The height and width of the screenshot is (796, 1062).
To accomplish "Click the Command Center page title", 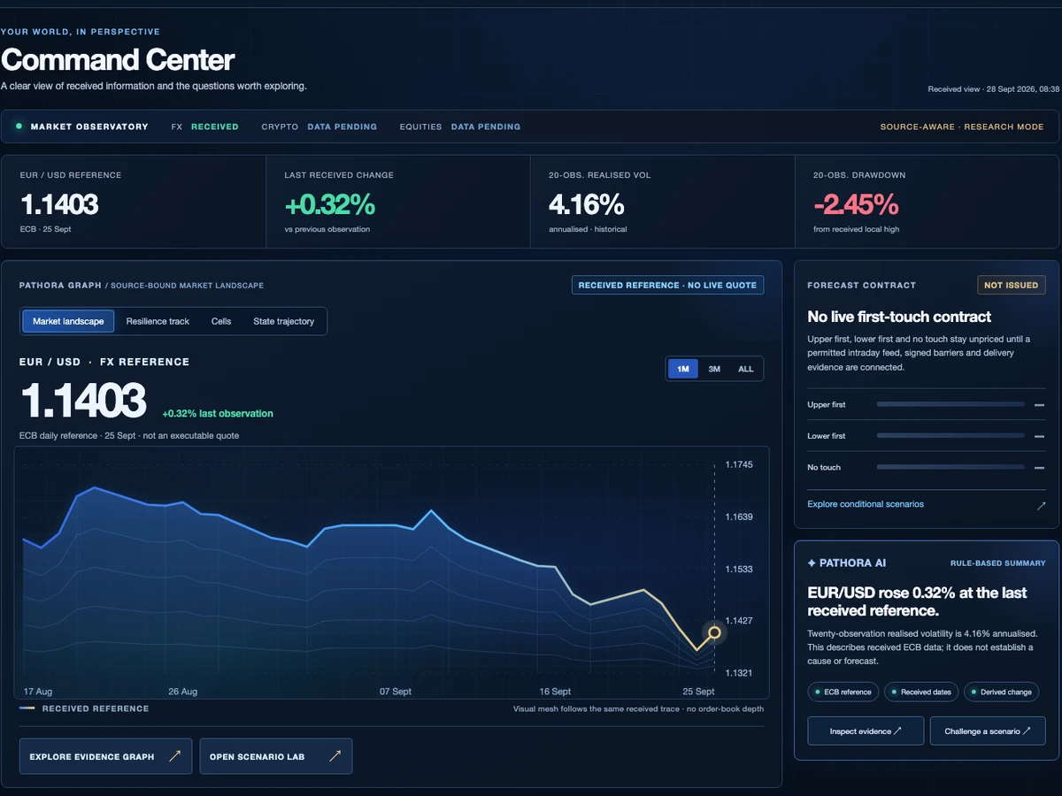I will pyautogui.click(x=118, y=60).
